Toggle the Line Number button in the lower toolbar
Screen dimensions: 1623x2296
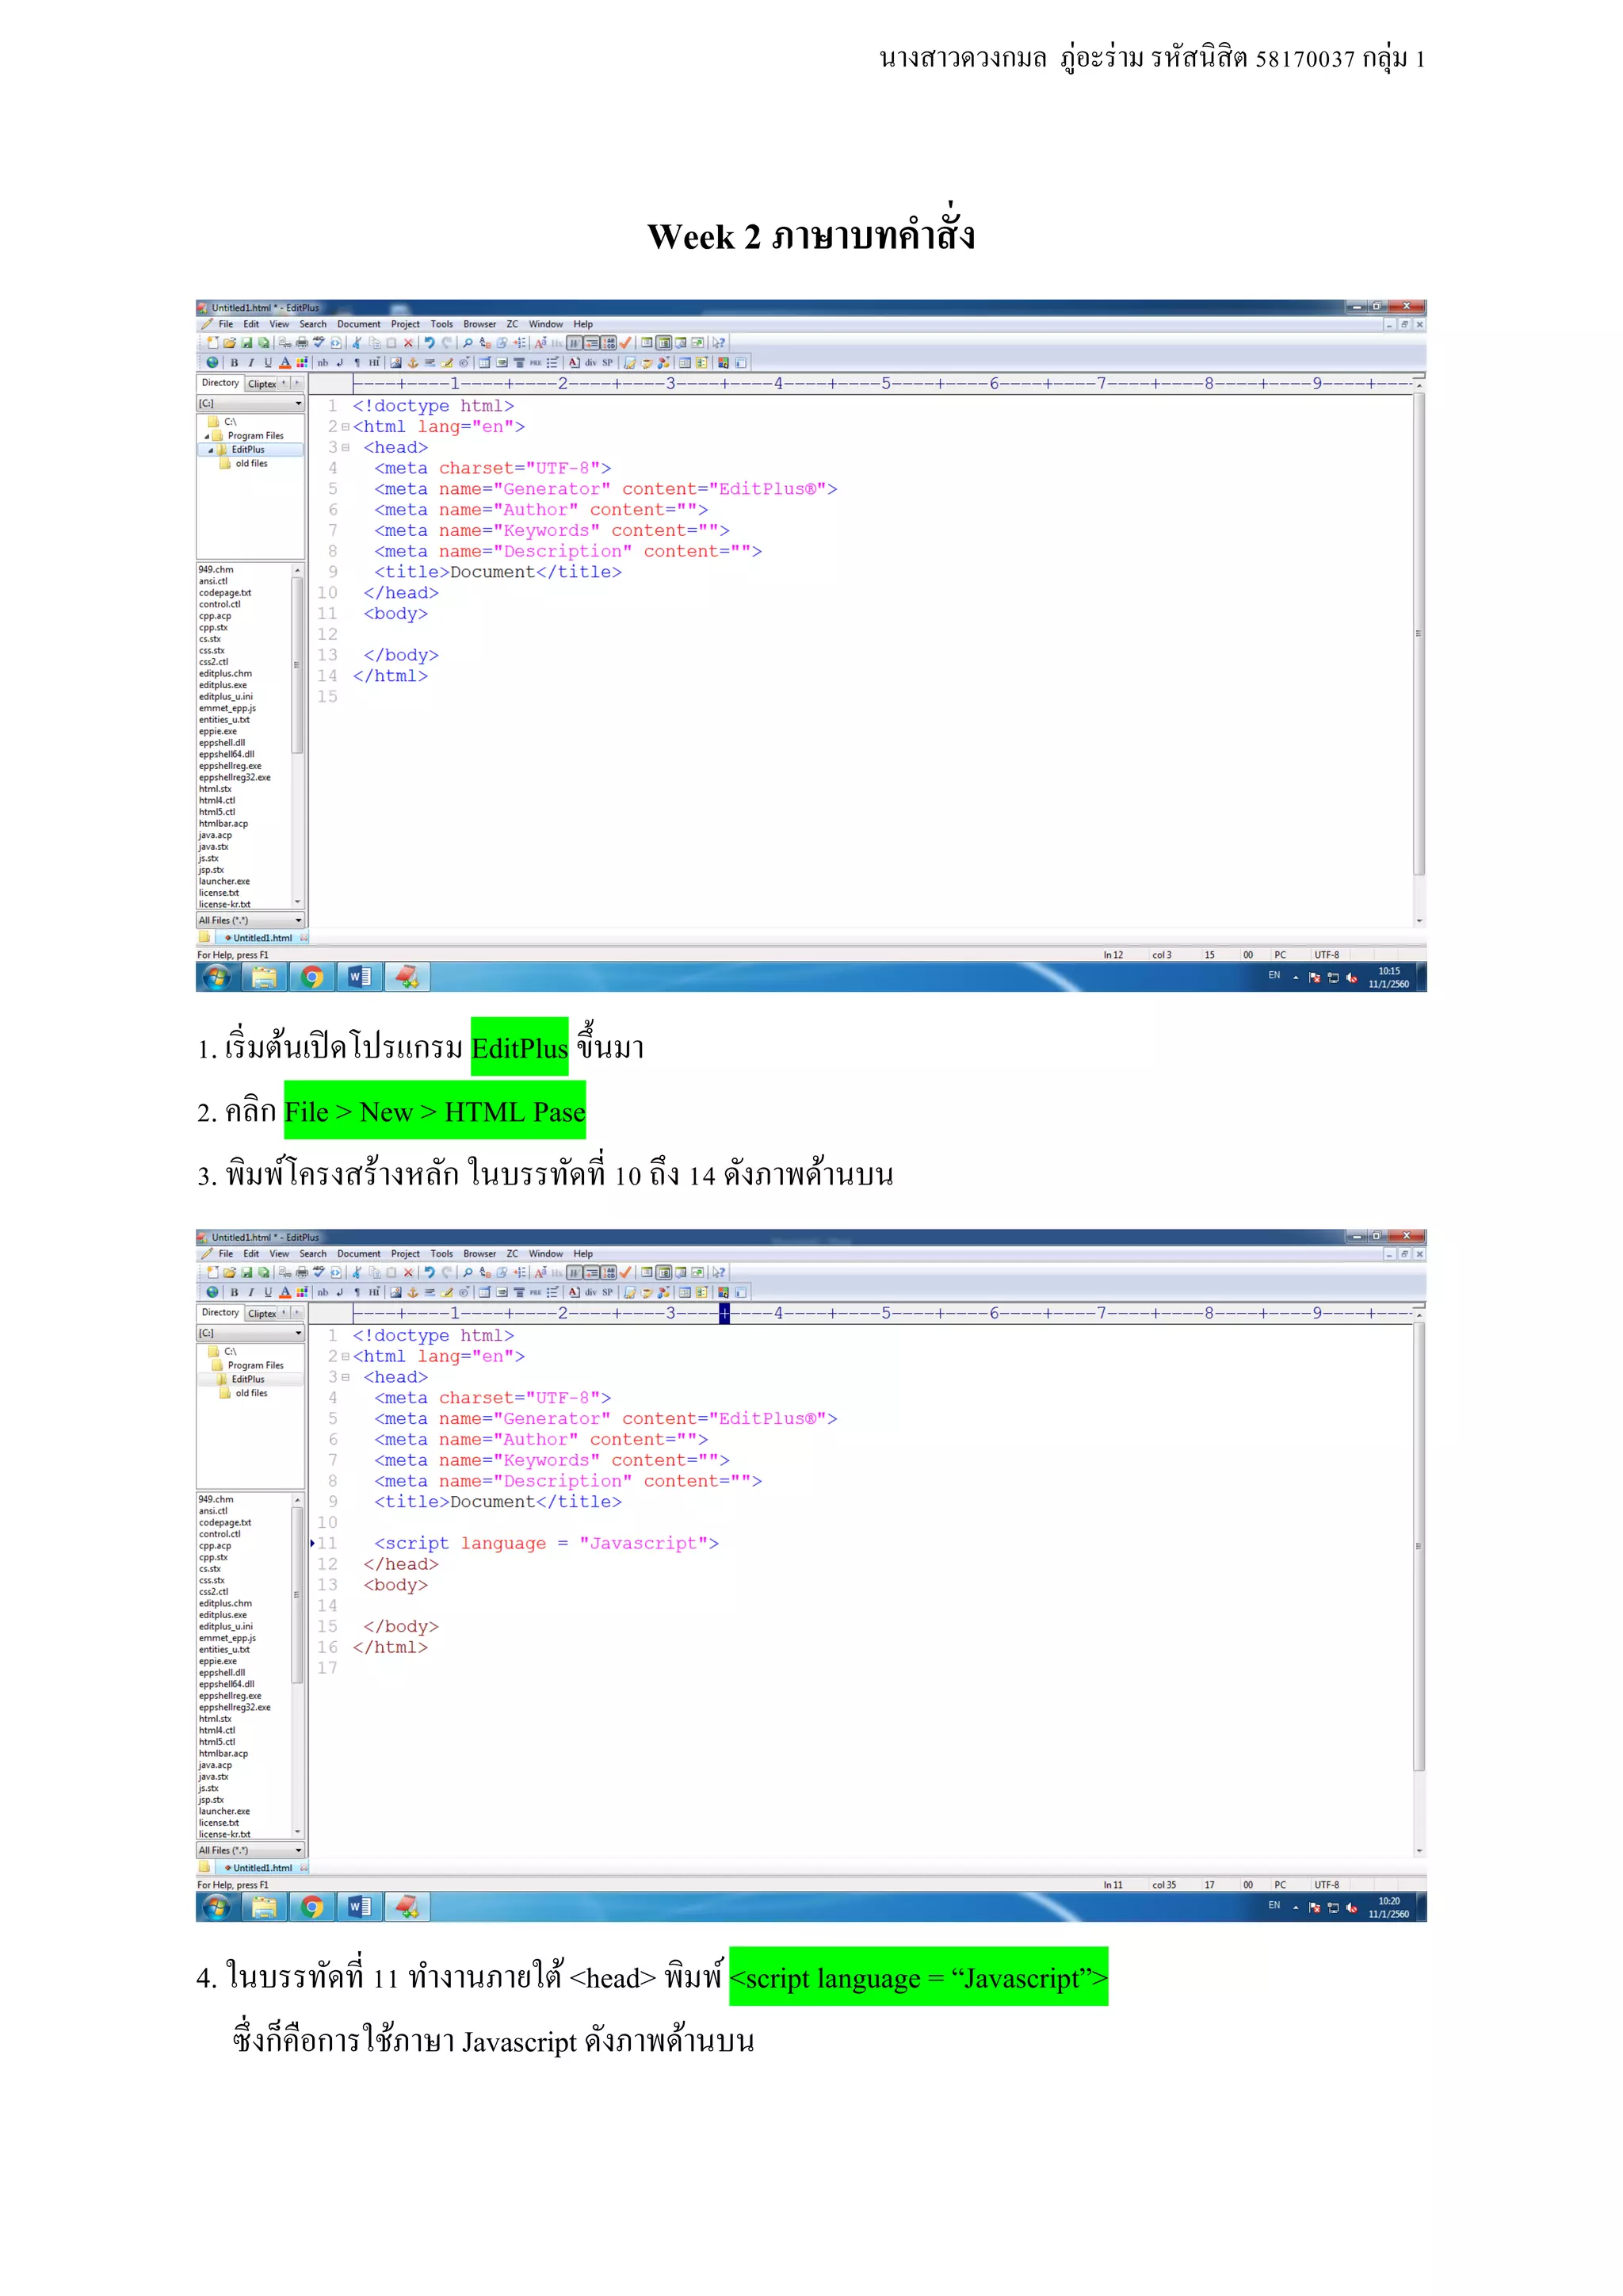click(609, 1273)
